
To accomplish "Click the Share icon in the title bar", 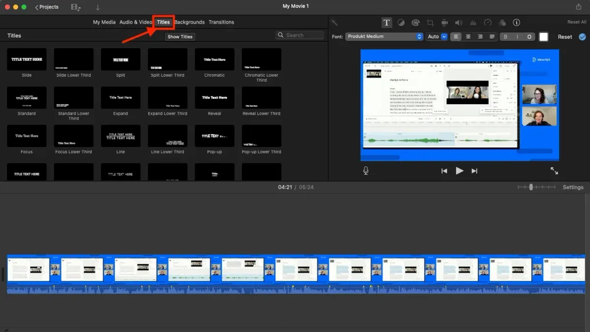I will 578,6.
